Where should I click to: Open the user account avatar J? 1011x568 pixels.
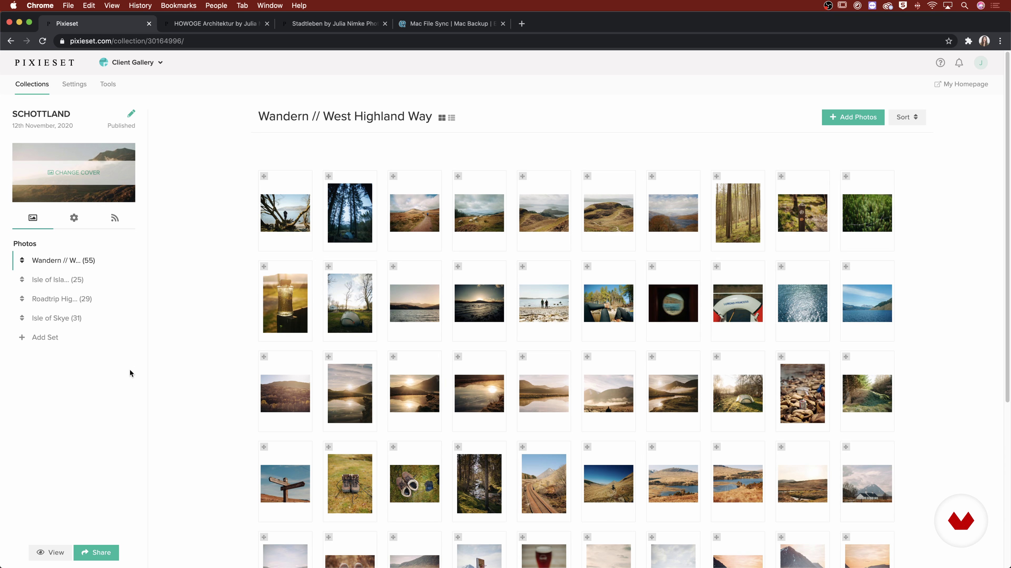981,63
